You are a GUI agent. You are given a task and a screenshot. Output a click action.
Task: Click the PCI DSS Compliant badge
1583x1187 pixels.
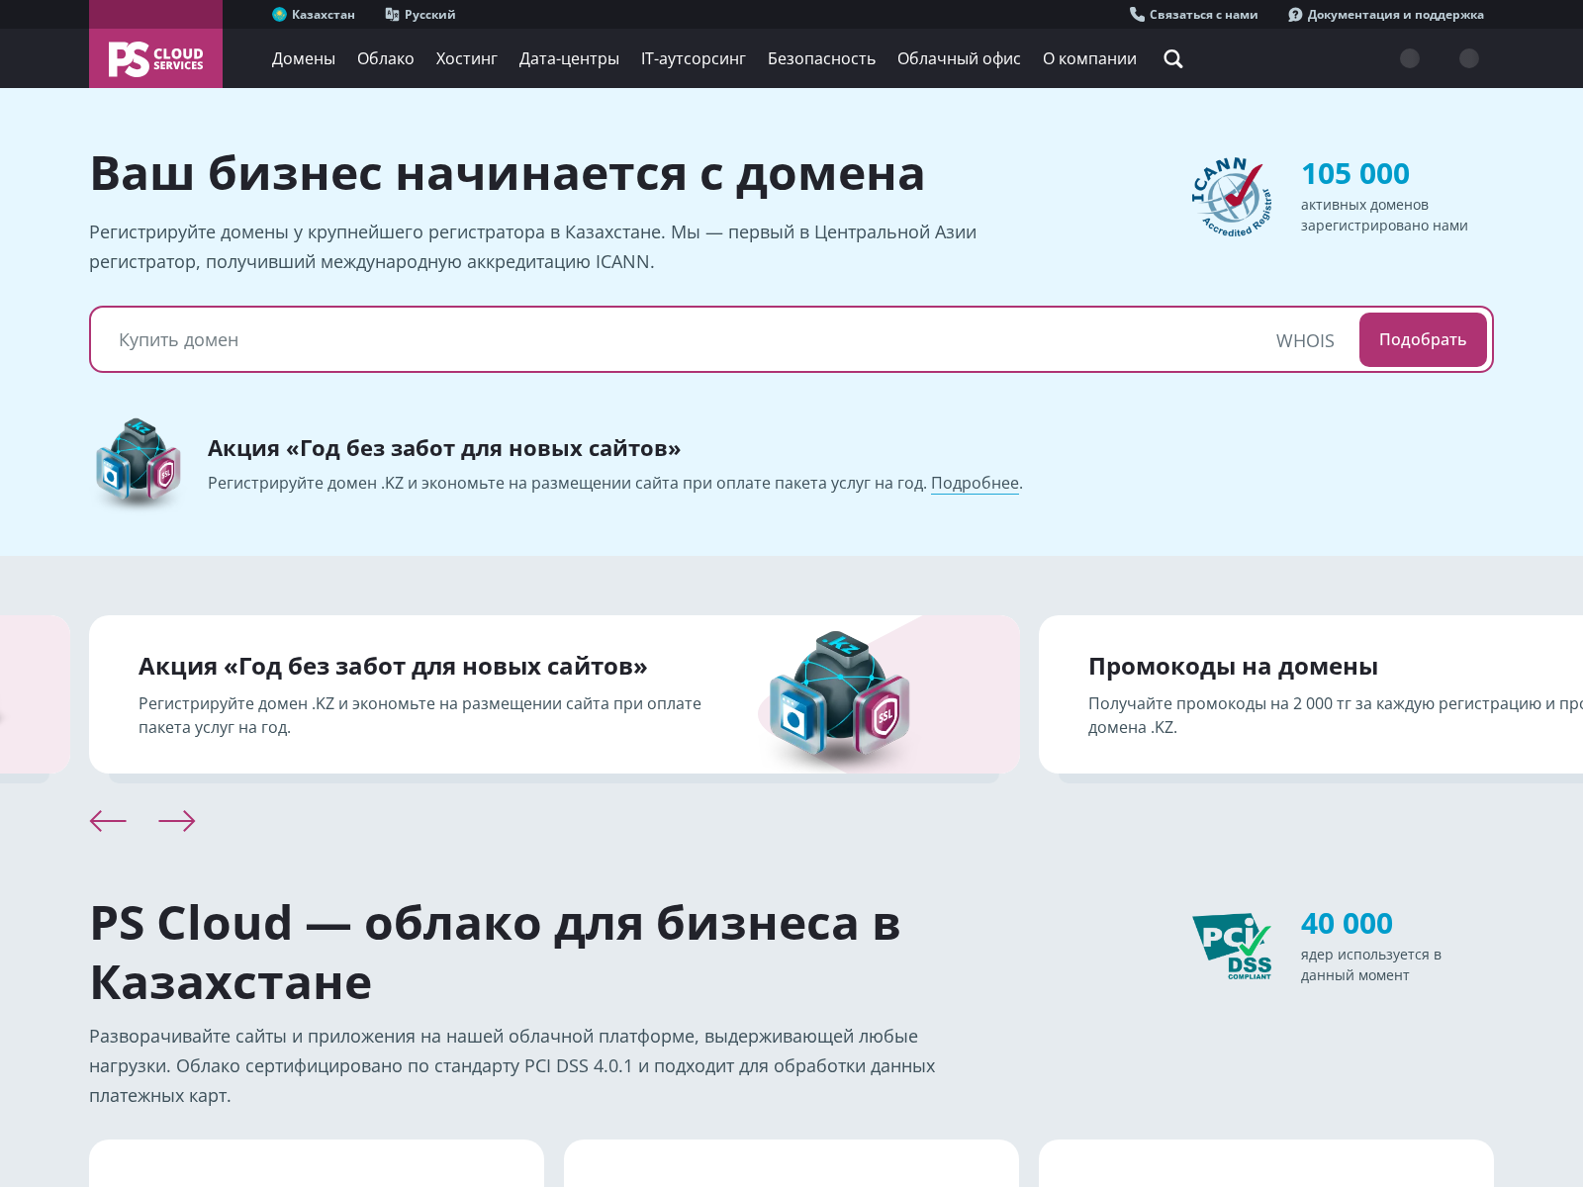(1232, 946)
